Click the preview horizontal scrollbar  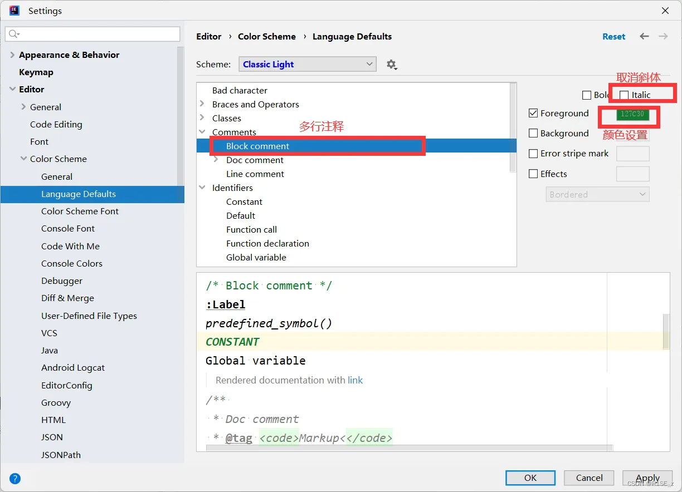coord(410,447)
